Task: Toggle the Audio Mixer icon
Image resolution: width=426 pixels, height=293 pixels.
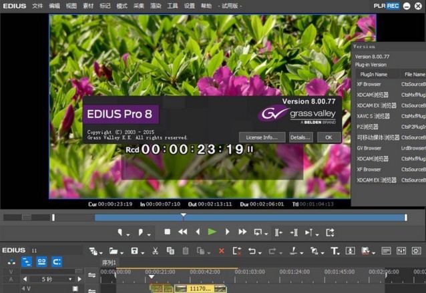Action: point(401,251)
